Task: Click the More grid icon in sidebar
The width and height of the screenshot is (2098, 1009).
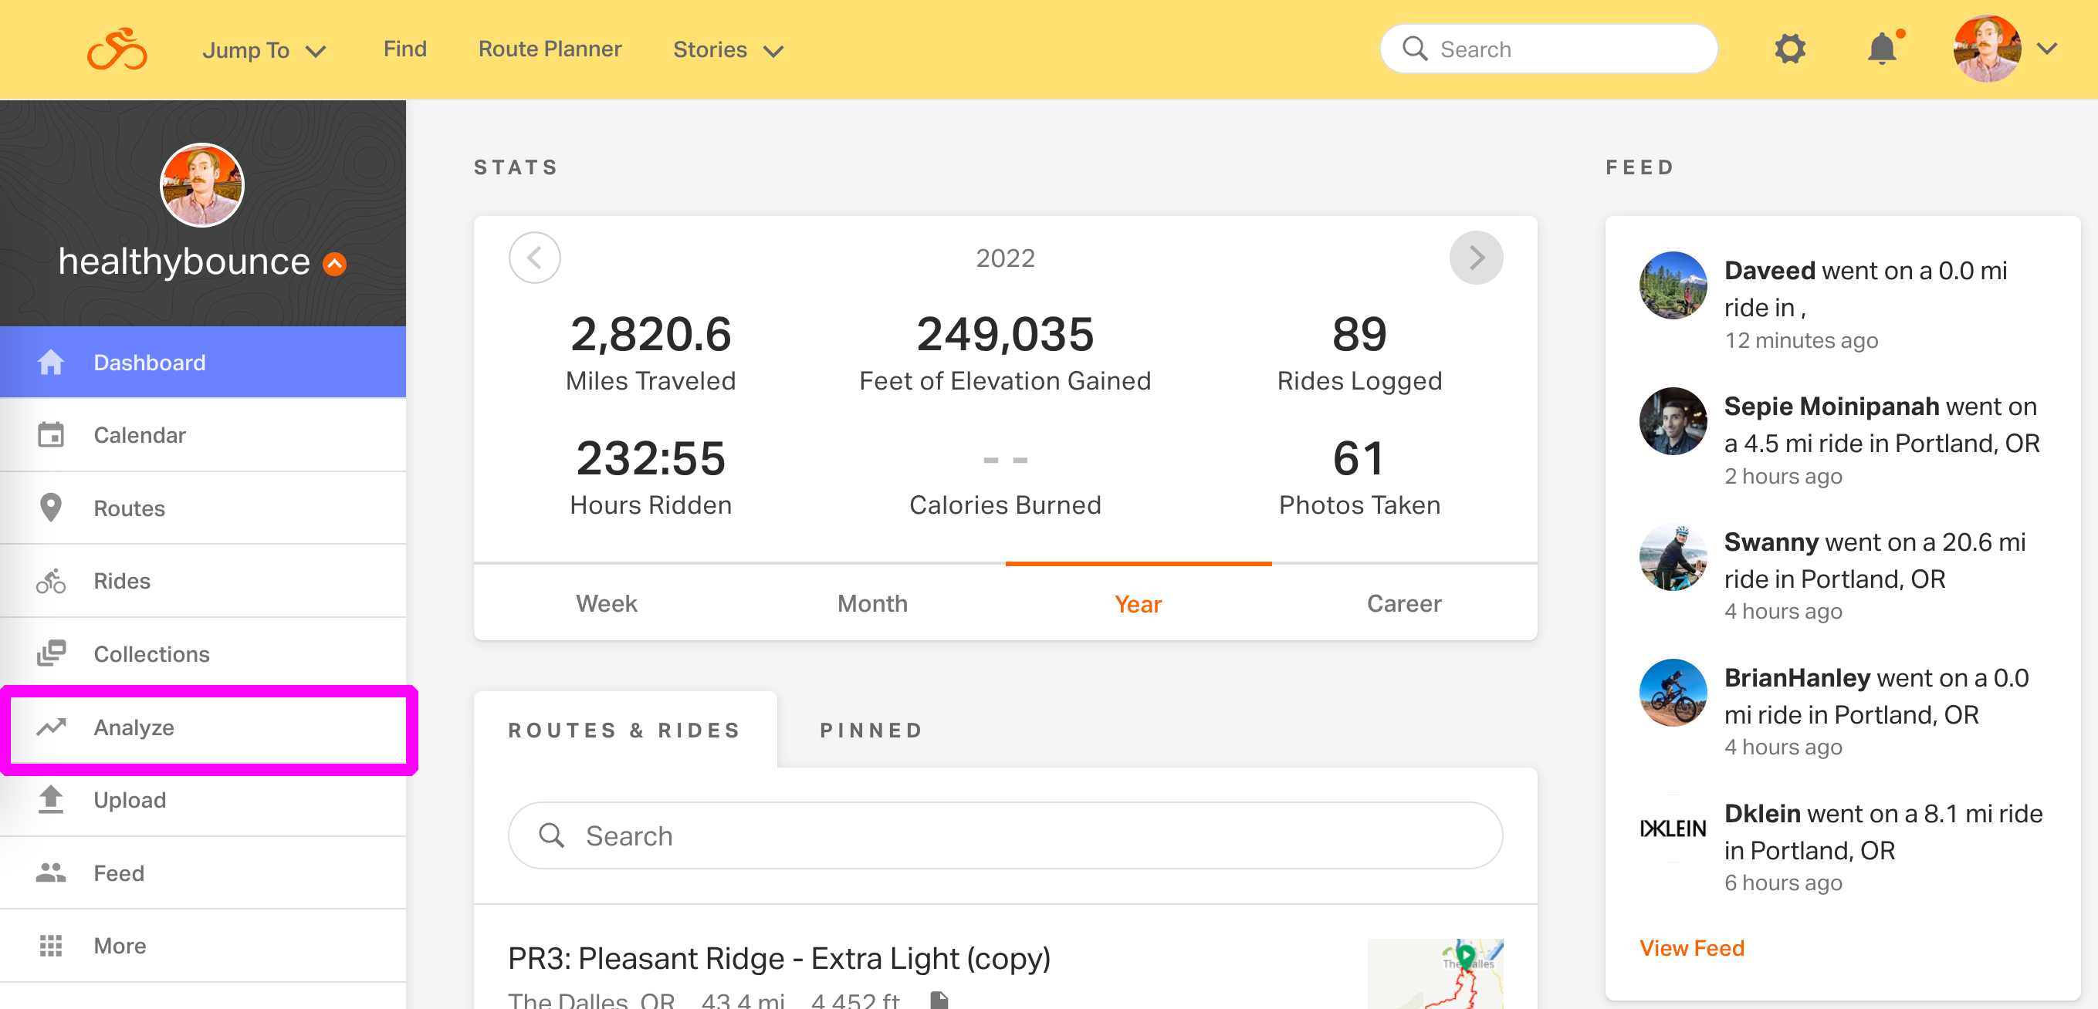Action: [x=50, y=946]
